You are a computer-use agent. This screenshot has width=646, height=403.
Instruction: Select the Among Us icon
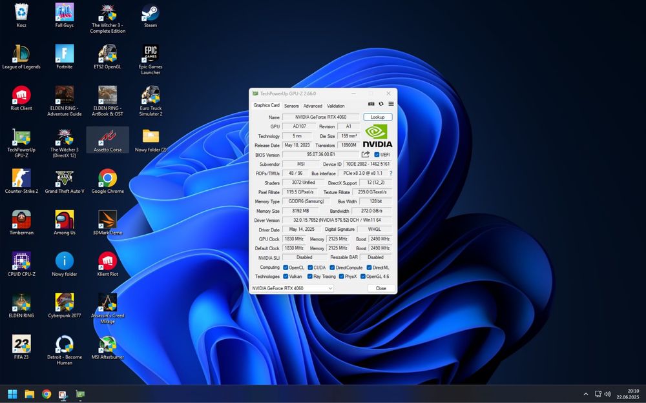64,223
